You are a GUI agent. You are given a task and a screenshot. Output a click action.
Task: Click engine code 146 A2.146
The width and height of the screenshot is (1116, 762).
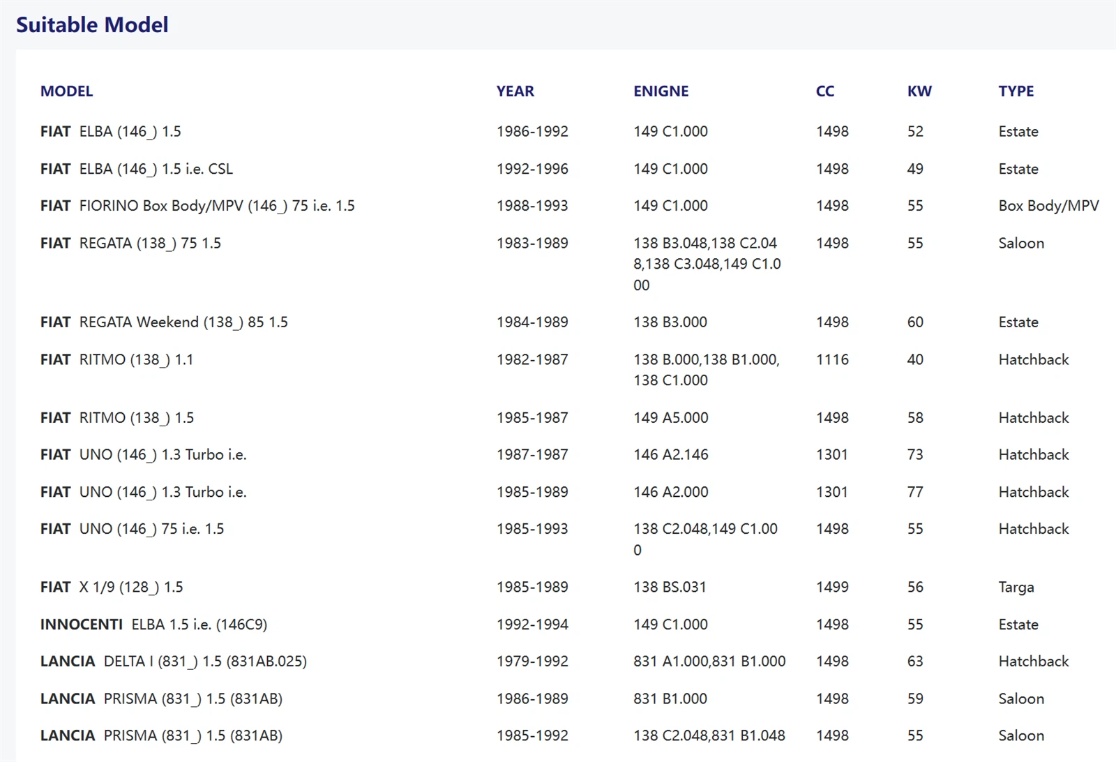coord(670,455)
